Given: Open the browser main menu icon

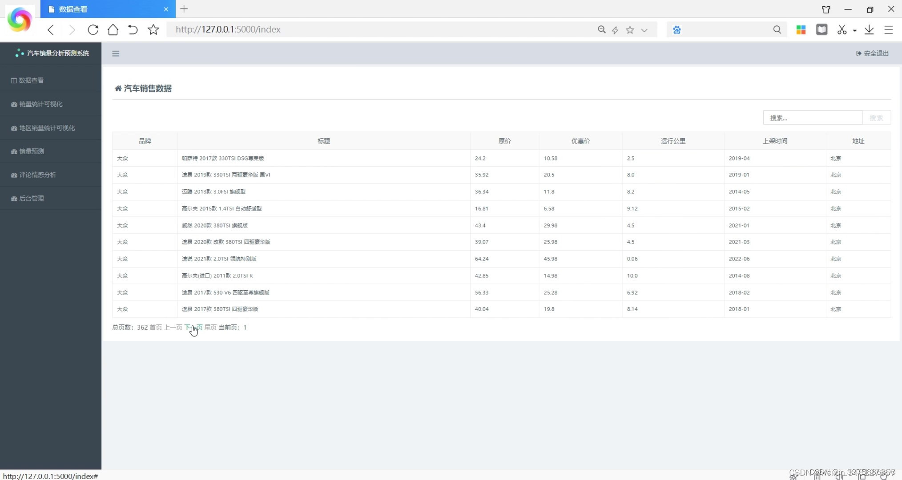Looking at the screenshot, I should coord(888,30).
